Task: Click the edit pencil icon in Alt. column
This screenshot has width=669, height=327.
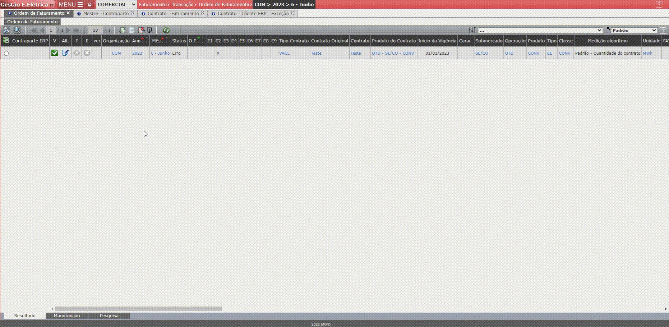Action: (x=65, y=53)
